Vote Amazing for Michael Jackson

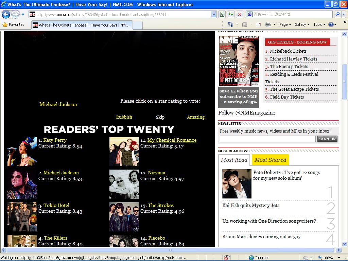[x=195, y=117]
